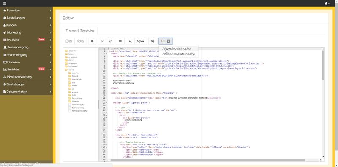The image size is (338, 167).
Task: Open editor settings gears button
Action: click(153, 41)
